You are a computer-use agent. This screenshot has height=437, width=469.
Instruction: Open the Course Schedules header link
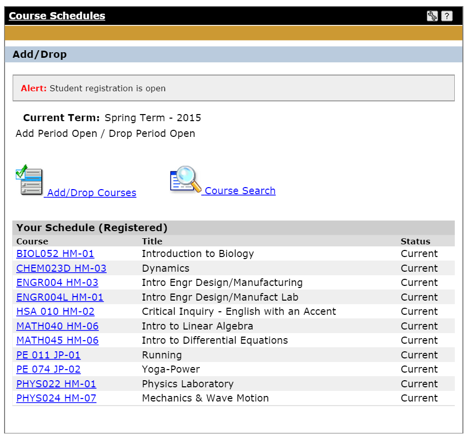tap(57, 16)
